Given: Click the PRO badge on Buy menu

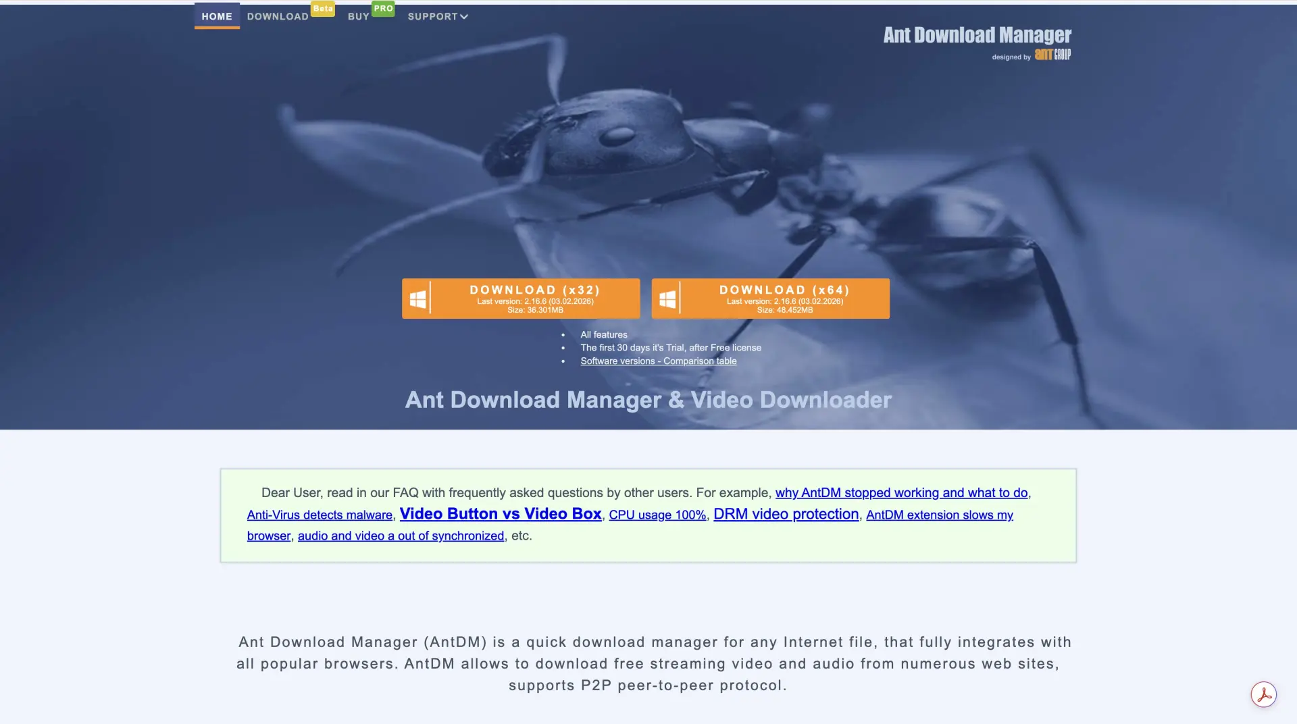Looking at the screenshot, I should click(383, 9).
